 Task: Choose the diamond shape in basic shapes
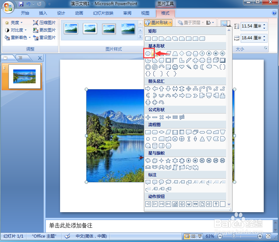(182, 53)
